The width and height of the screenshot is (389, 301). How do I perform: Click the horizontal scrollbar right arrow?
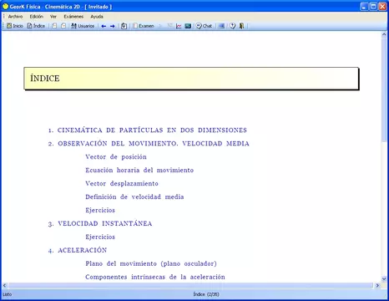coord(377,285)
